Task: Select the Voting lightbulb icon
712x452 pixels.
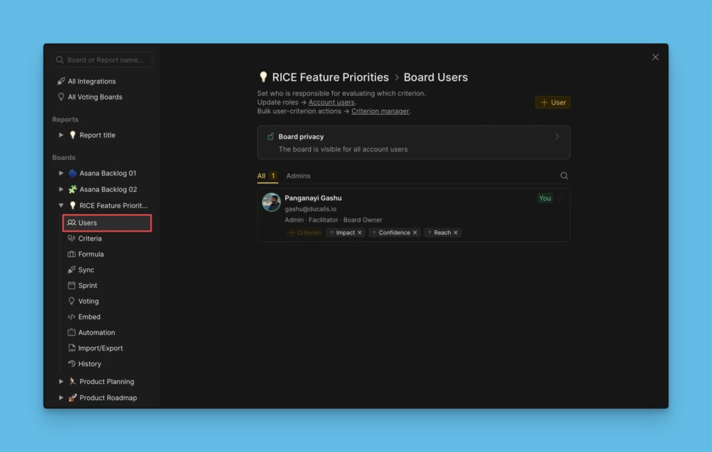Action: point(72,301)
